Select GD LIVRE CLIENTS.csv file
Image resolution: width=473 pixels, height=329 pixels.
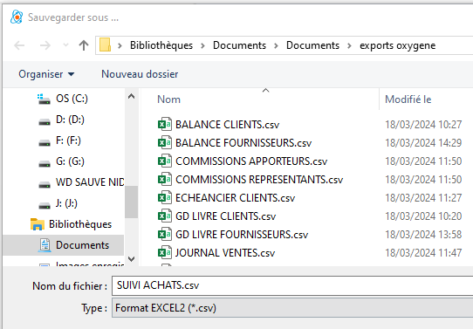[226, 216]
